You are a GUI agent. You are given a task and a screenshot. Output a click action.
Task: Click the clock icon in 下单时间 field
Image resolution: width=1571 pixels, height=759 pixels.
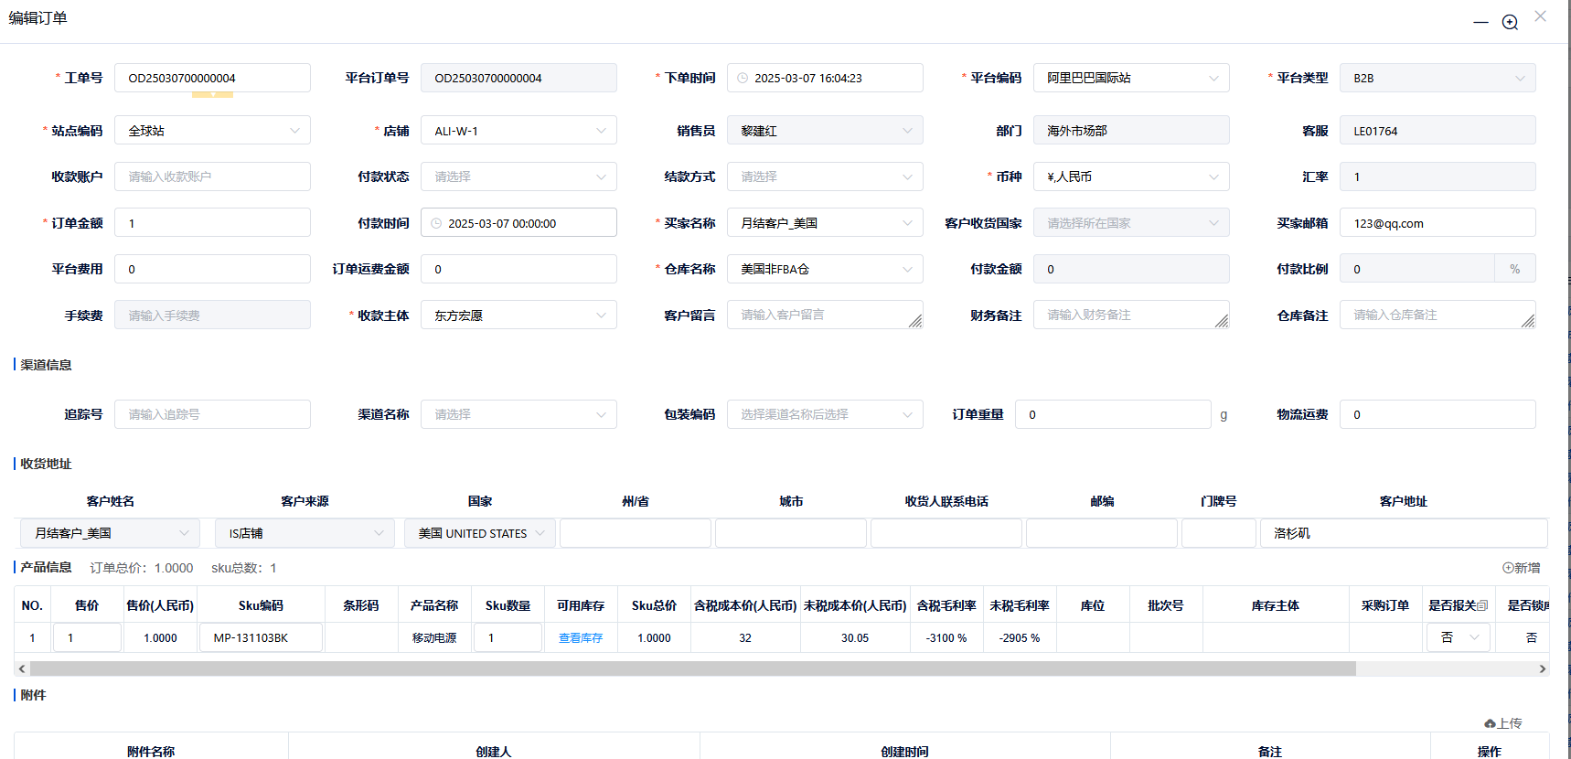(743, 79)
